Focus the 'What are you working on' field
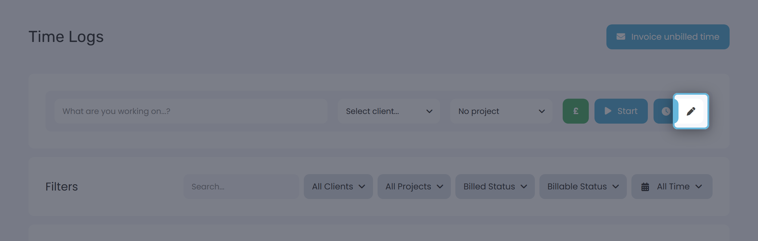 191,111
